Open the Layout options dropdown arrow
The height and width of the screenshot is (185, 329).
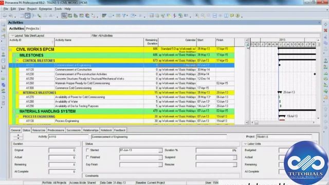12,35
